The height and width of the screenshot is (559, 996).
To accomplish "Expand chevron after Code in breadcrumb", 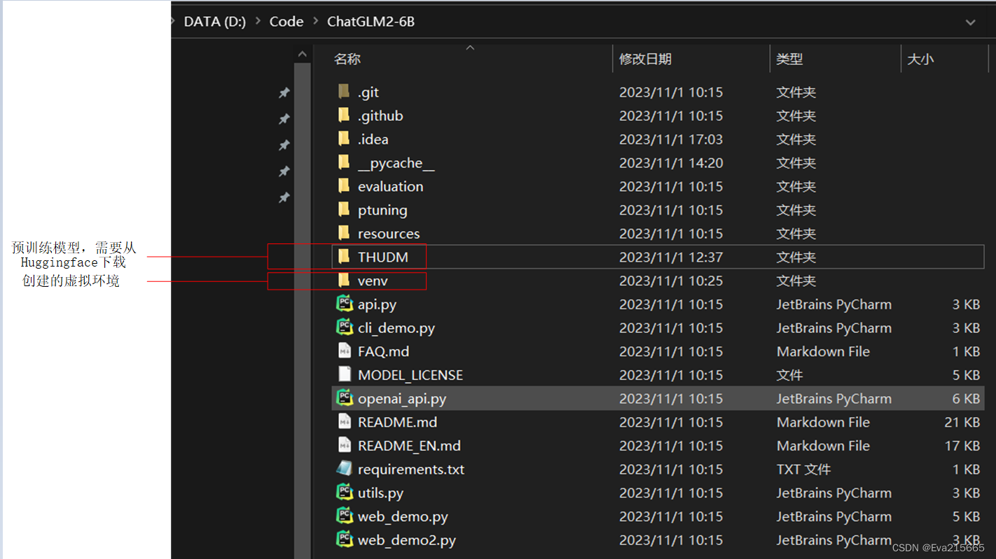I will coord(315,22).
